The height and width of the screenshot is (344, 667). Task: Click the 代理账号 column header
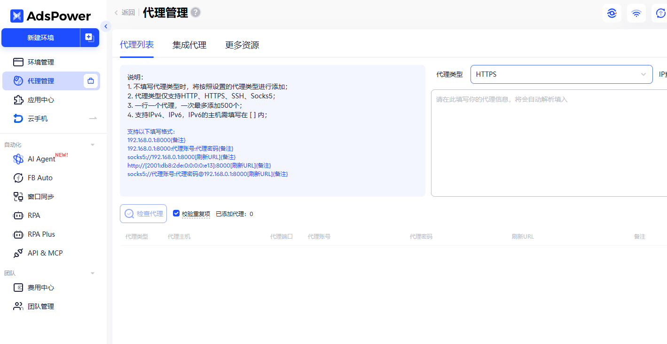coord(319,236)
